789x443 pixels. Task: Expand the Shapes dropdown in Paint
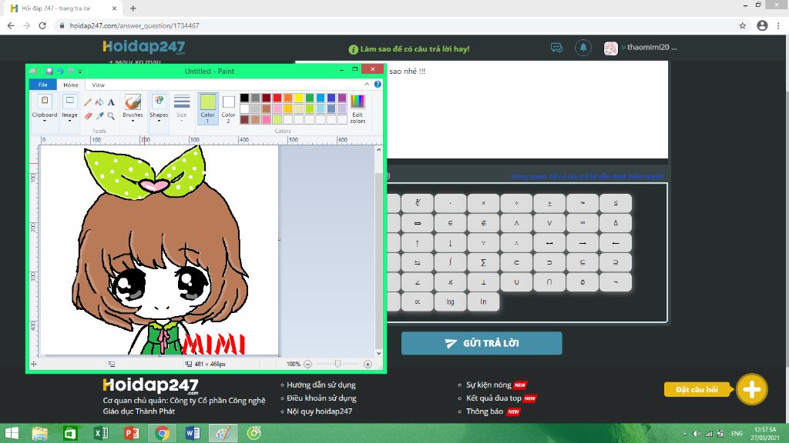[159, 121]
